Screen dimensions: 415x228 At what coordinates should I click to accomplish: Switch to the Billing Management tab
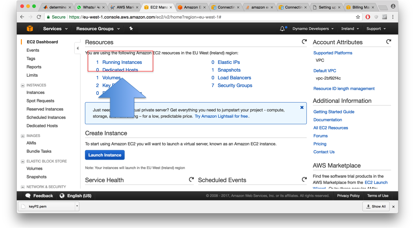click(361, 7)
